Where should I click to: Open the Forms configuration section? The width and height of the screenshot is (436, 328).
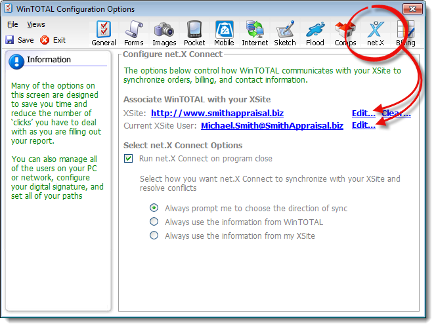pyautogui.click(x=134, y=33)
